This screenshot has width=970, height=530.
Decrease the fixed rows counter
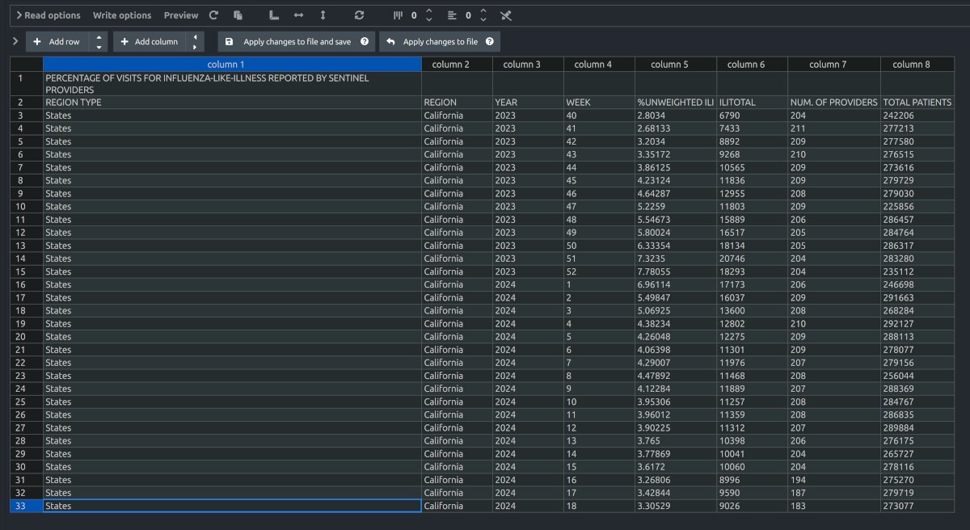tap(483, 19)
